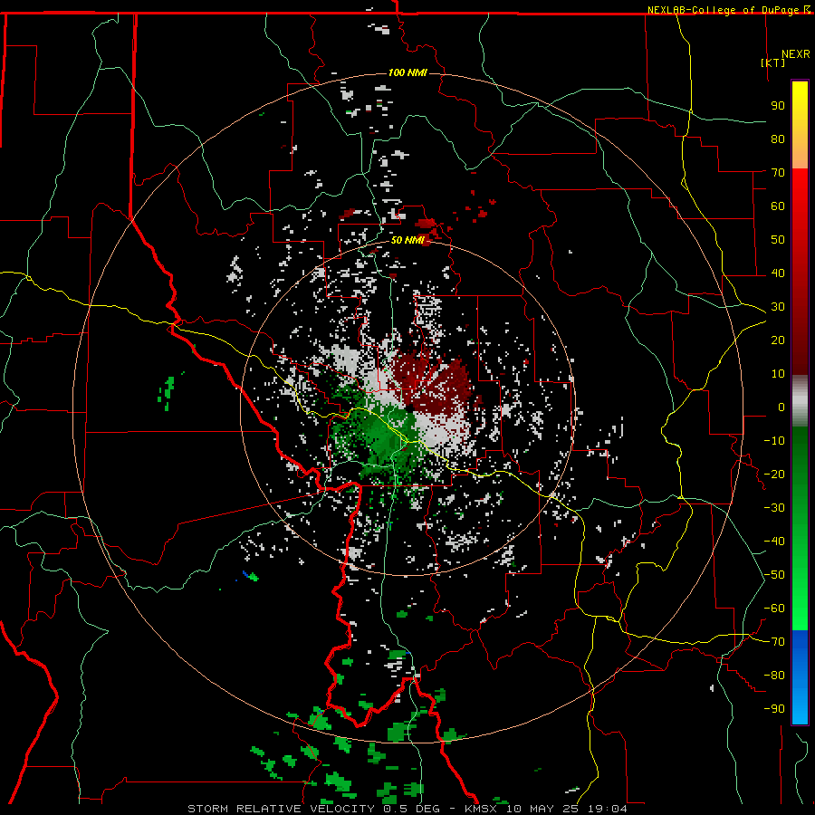Click the [KT] units label
The height and width of the screenshot is (815, 815).
click(773, 62)
